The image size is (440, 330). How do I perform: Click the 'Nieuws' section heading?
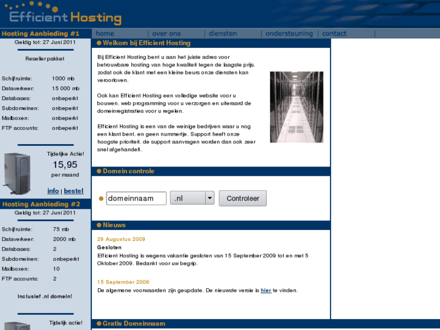tap(114, 225)
